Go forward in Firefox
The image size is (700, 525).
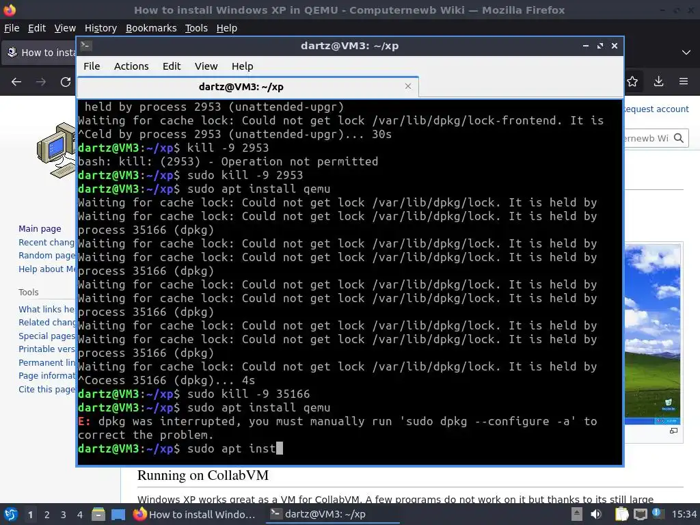[x=40, y=82]
